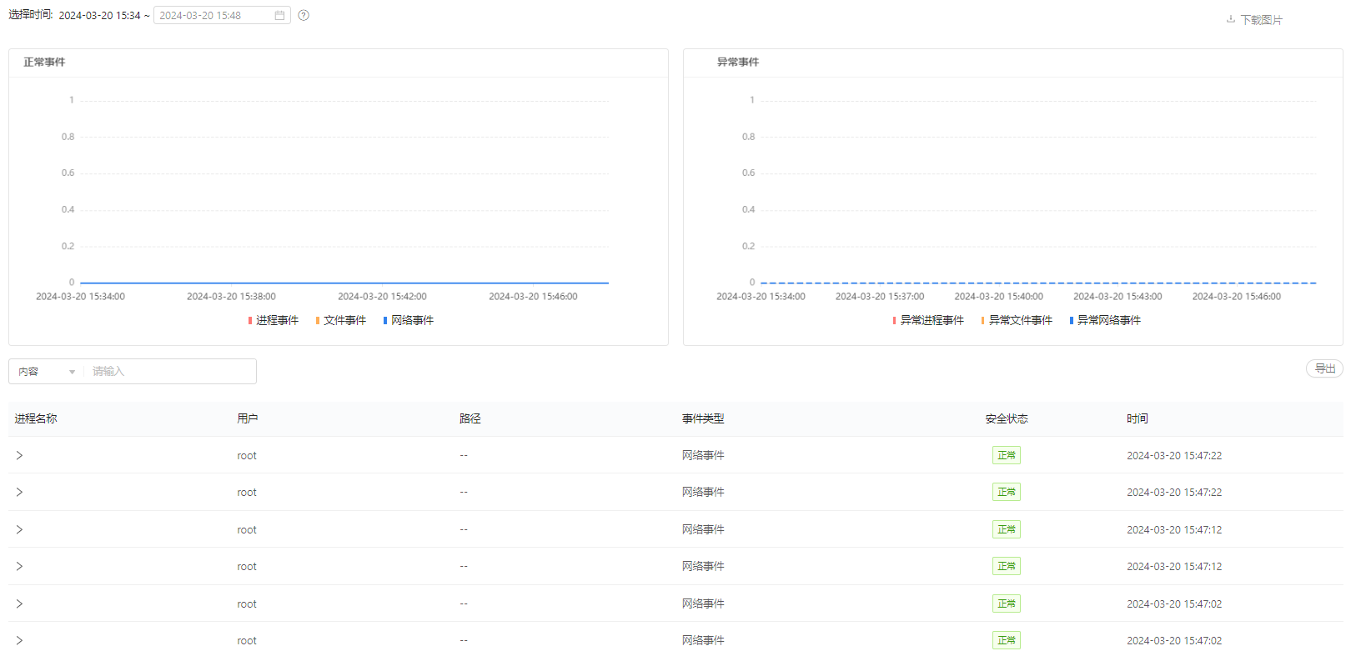Toggle the 异常网络事件 legend item
1351x656 pixels.
pos(1104,320)
